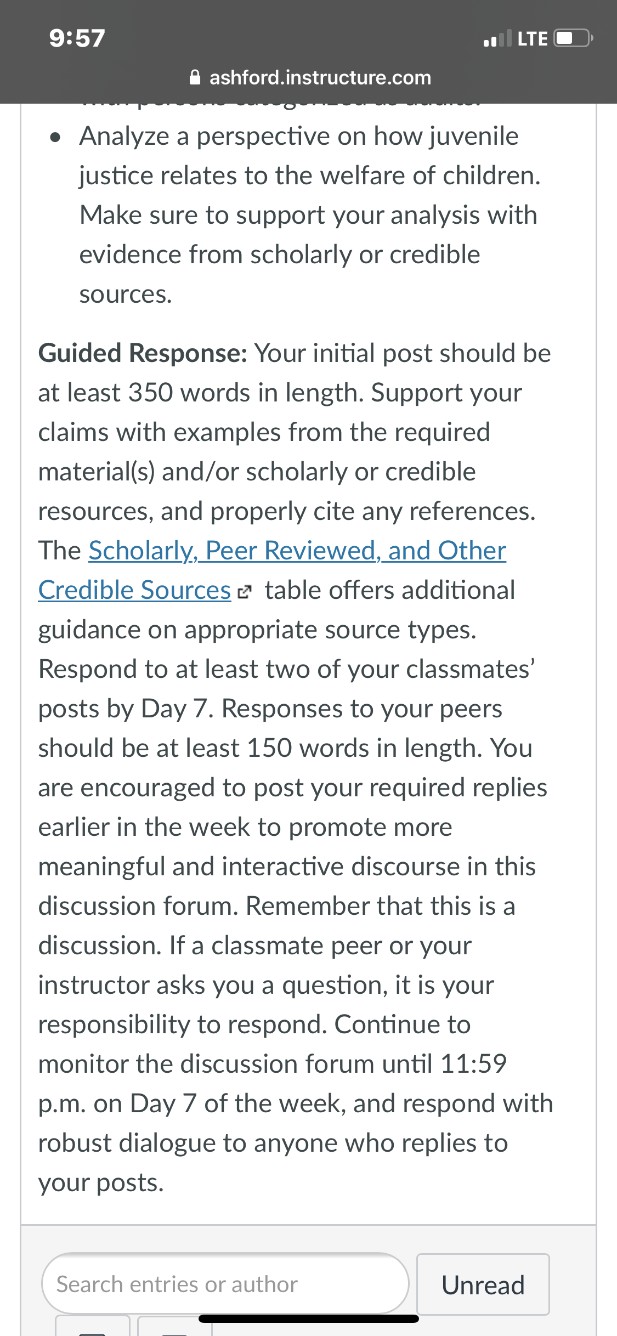The image size is (617, 1336).
Task: Click the text 'monitor the discussion forum until 11:59'
Action: (x=273, y=1064)
